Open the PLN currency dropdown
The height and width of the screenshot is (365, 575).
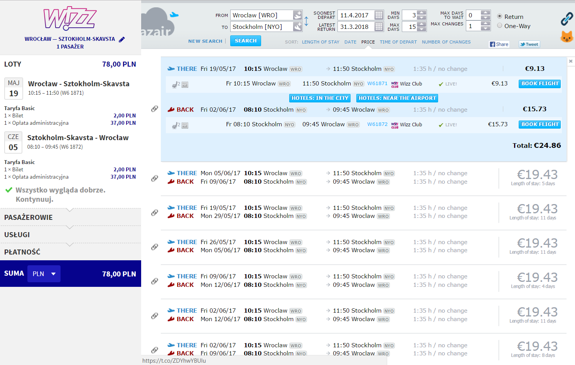44,274
